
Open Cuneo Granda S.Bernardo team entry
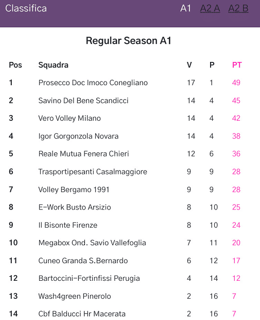click(x=83, y=261)
